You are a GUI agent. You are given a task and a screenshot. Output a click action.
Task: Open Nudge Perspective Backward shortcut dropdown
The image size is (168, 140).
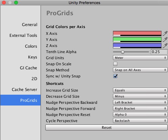click(140, 102)
